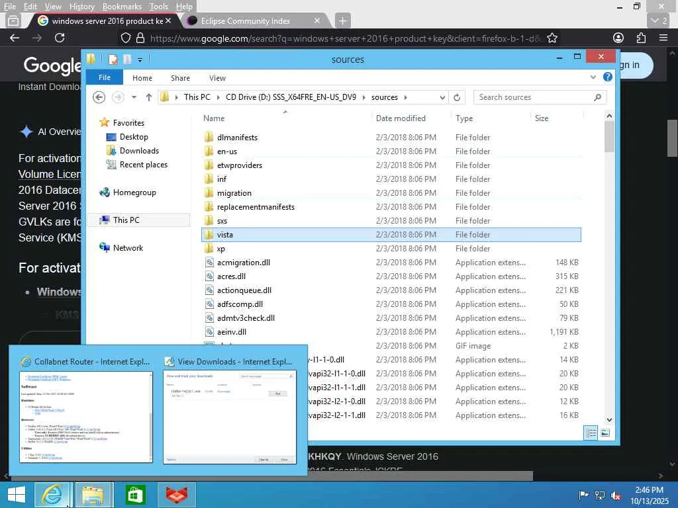Expand the Explorer ribbon chevron
Image resolution: width=678 pixels, height=508 pixels.
(x=593, y=77)
